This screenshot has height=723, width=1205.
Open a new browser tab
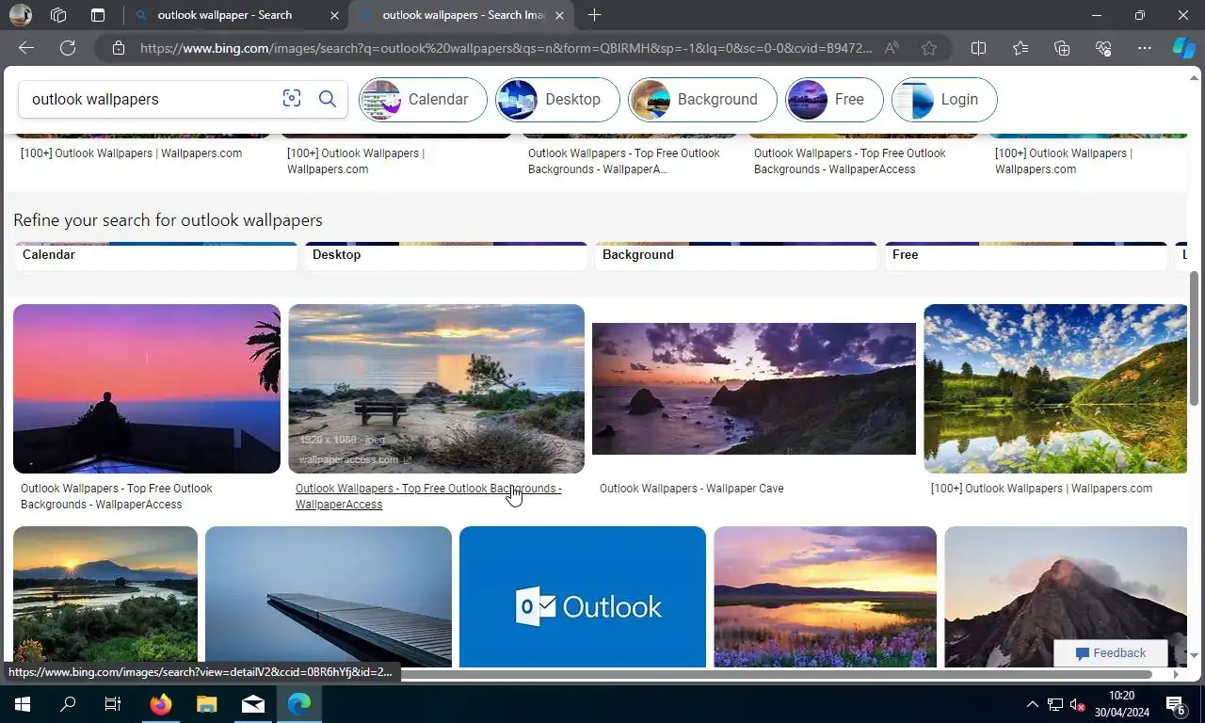tap(594, 15)
